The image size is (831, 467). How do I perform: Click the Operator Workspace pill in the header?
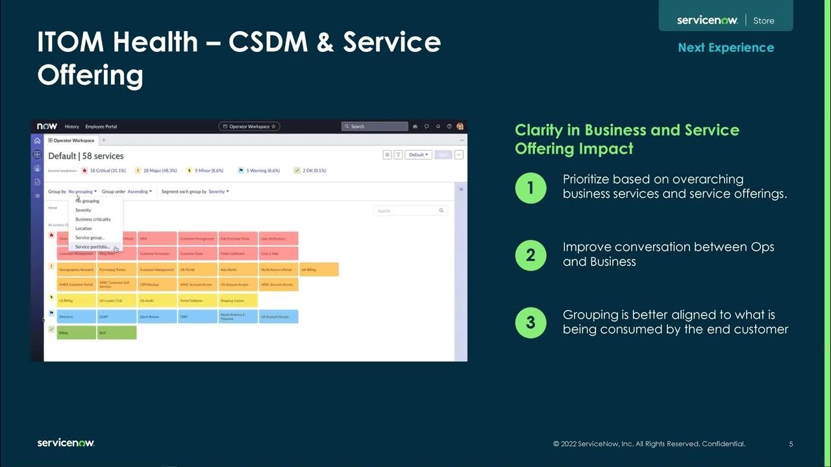(249, 126)
